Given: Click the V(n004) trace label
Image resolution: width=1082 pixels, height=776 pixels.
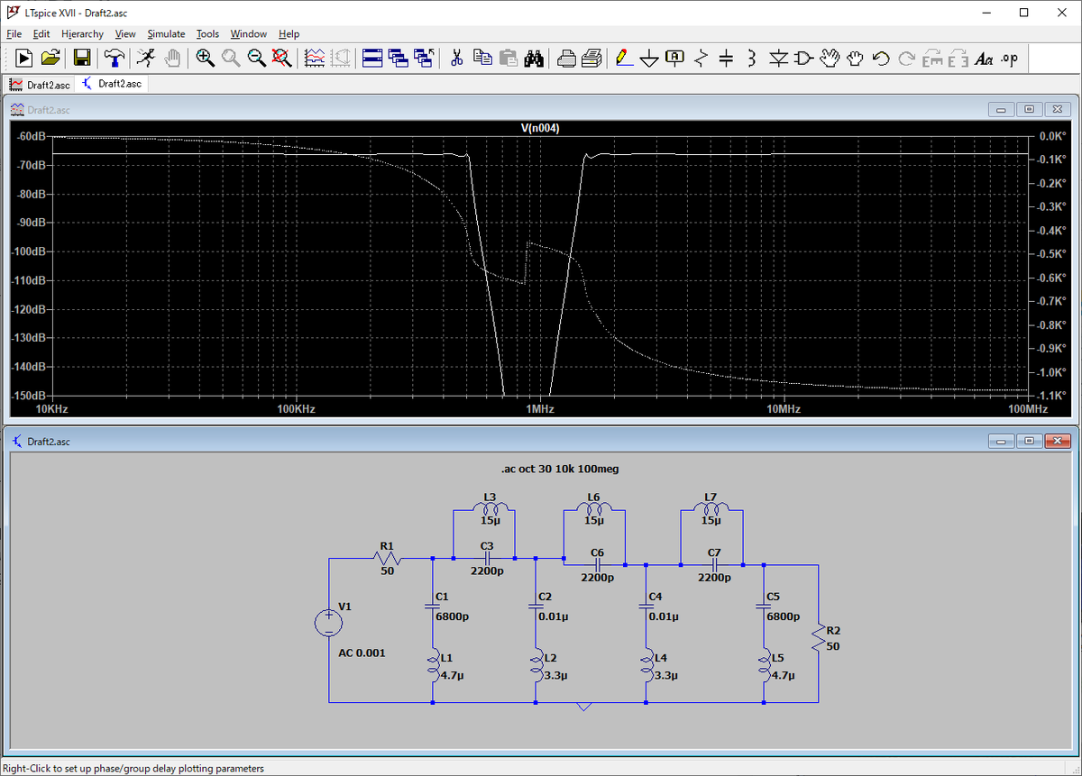Looking at the screenshot, I should tap(540, 128).
